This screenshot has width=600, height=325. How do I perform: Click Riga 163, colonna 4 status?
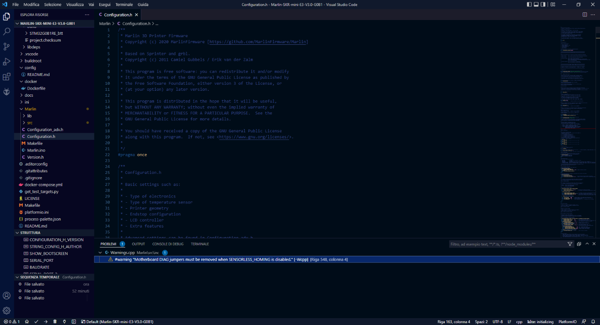click(454, 322)
